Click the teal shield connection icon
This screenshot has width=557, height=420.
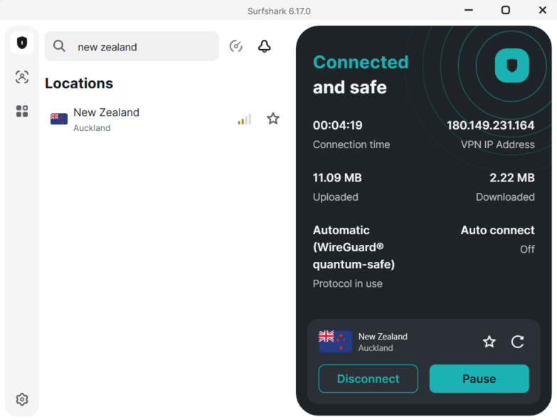[x=512, y=65]
